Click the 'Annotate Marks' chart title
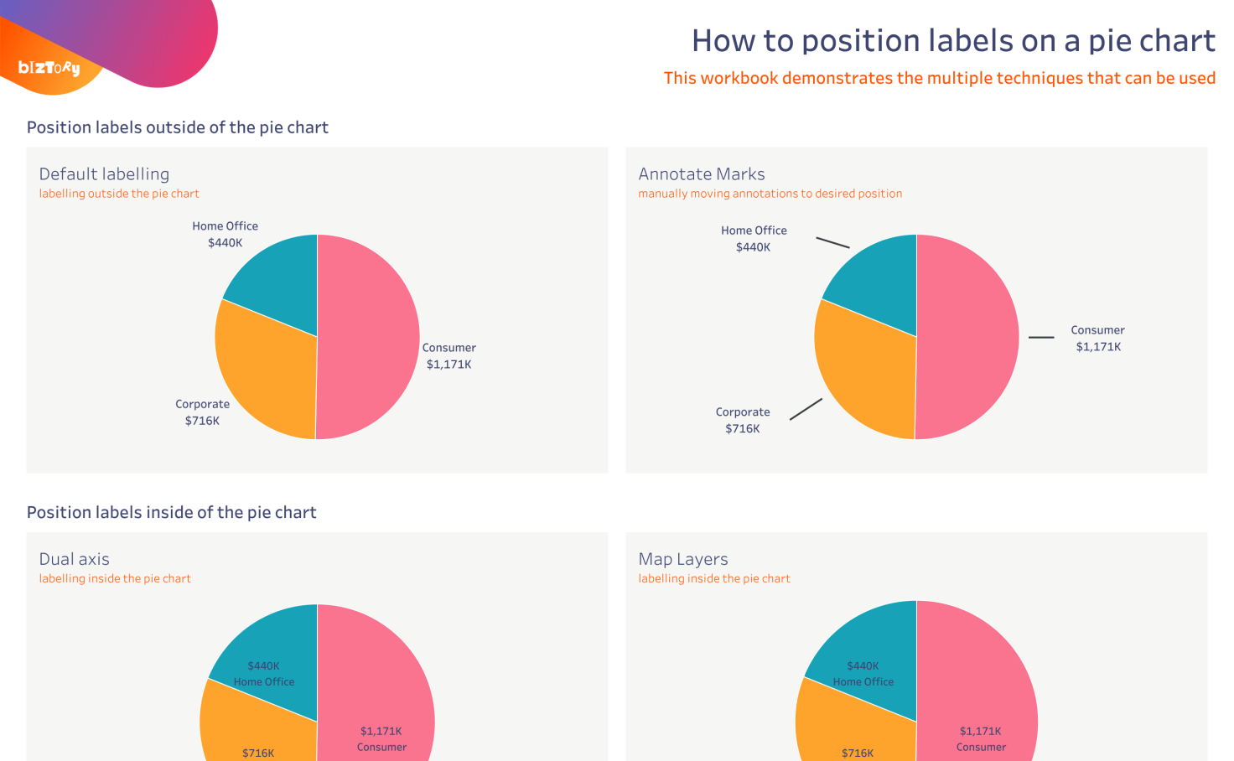The image size is (1234, 761). 702,174
